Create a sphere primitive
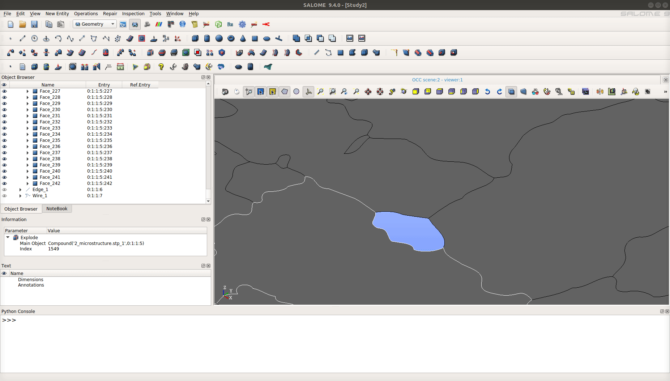 (x=219, y=38)
